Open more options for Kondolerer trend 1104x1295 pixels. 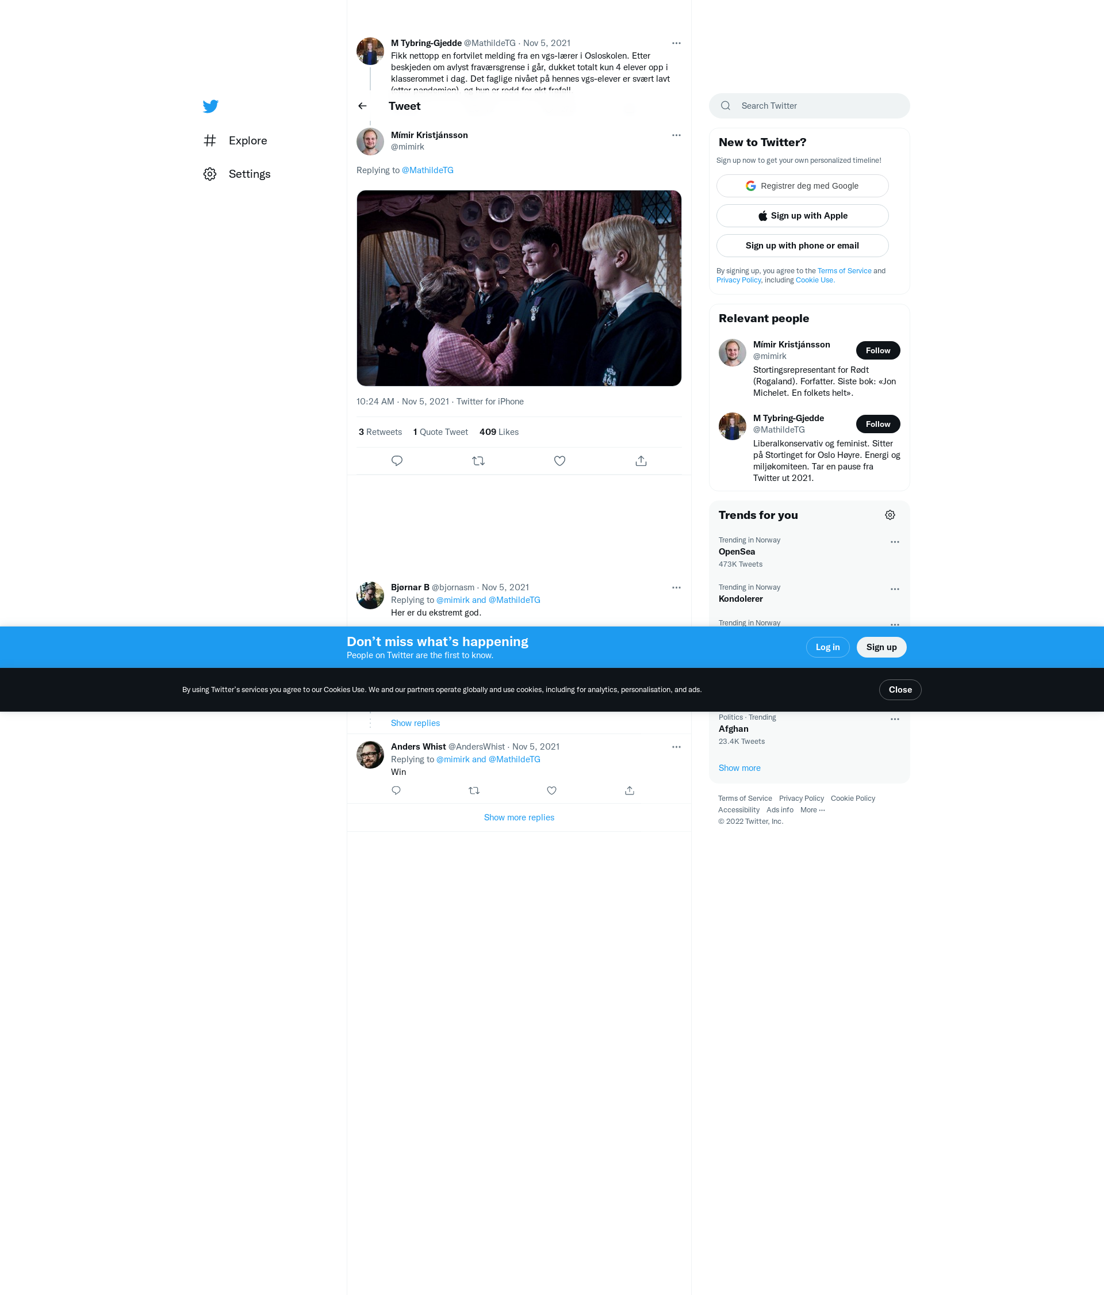click(x=895, y=589)
